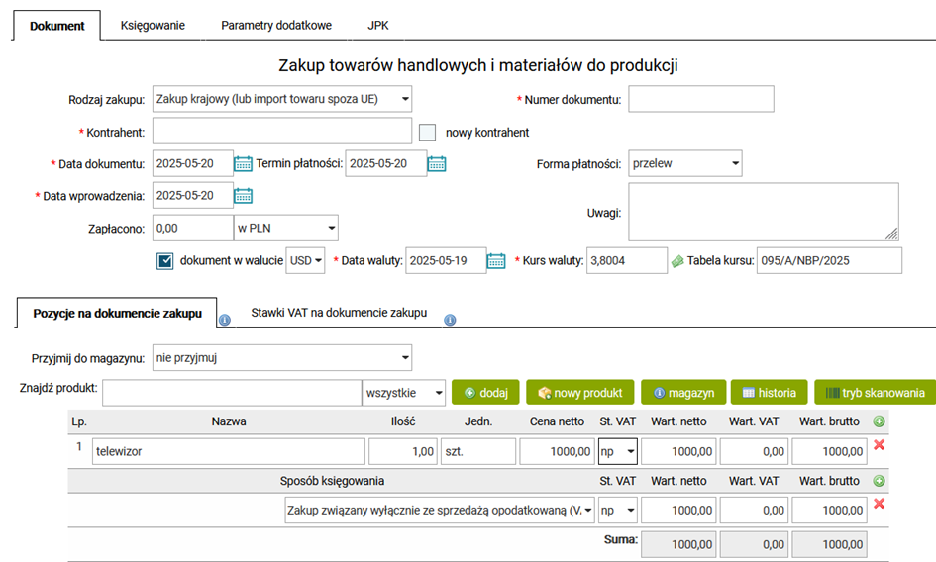
Task: Expand the Rodzaj zakupu dropdown
Action: pos(282,99)
